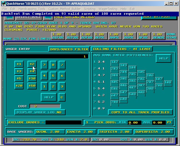Open the Days/Races Filter panel
Image resolution: width=180 pixels, height=146 pixels.
point(69,49)
